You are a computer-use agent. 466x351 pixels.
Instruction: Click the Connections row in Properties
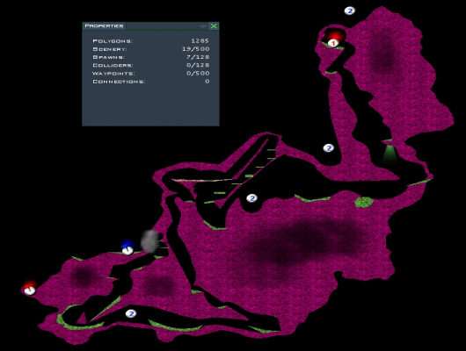coord(151,82)
